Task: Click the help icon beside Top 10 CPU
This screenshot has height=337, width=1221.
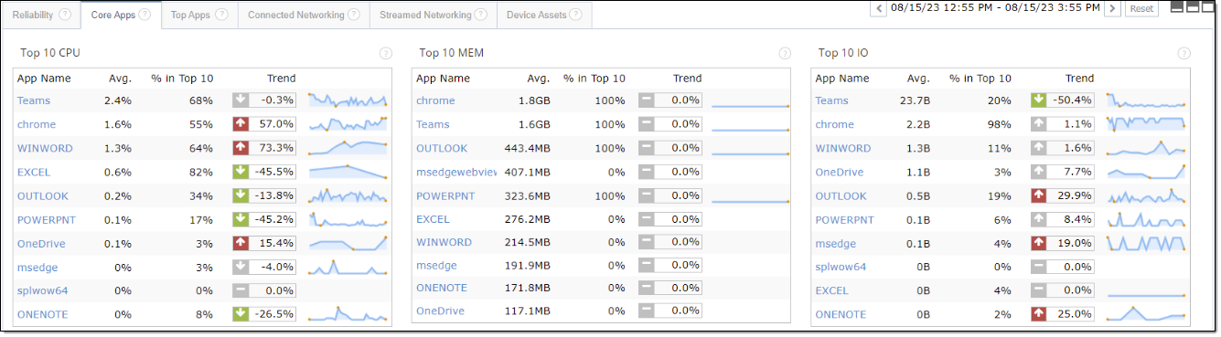Action: [385, 54]
